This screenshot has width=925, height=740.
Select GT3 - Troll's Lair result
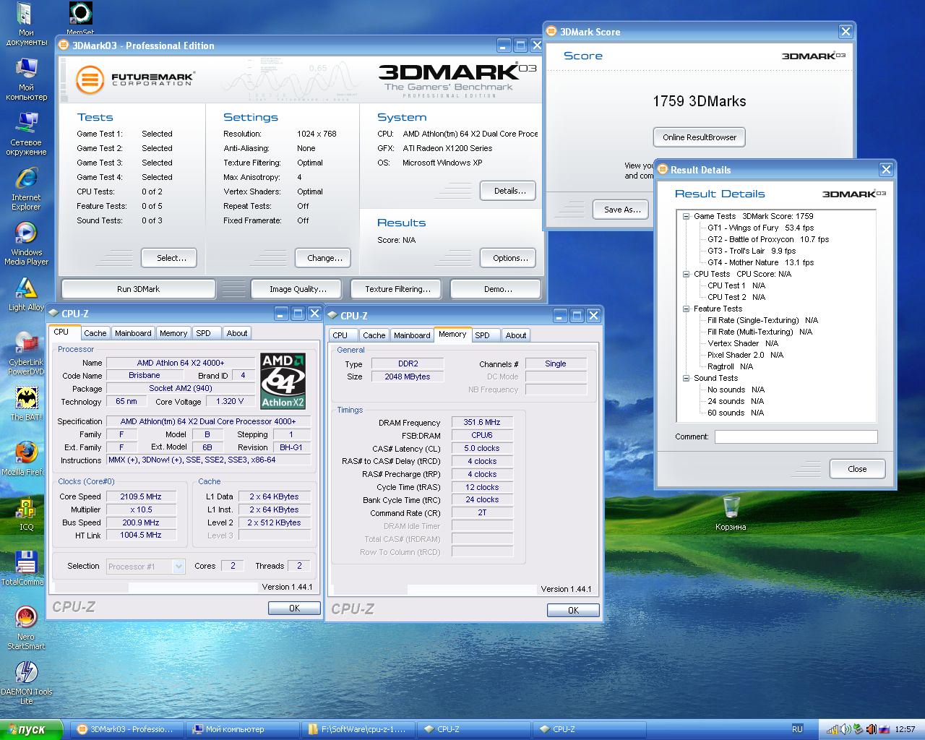752,251
